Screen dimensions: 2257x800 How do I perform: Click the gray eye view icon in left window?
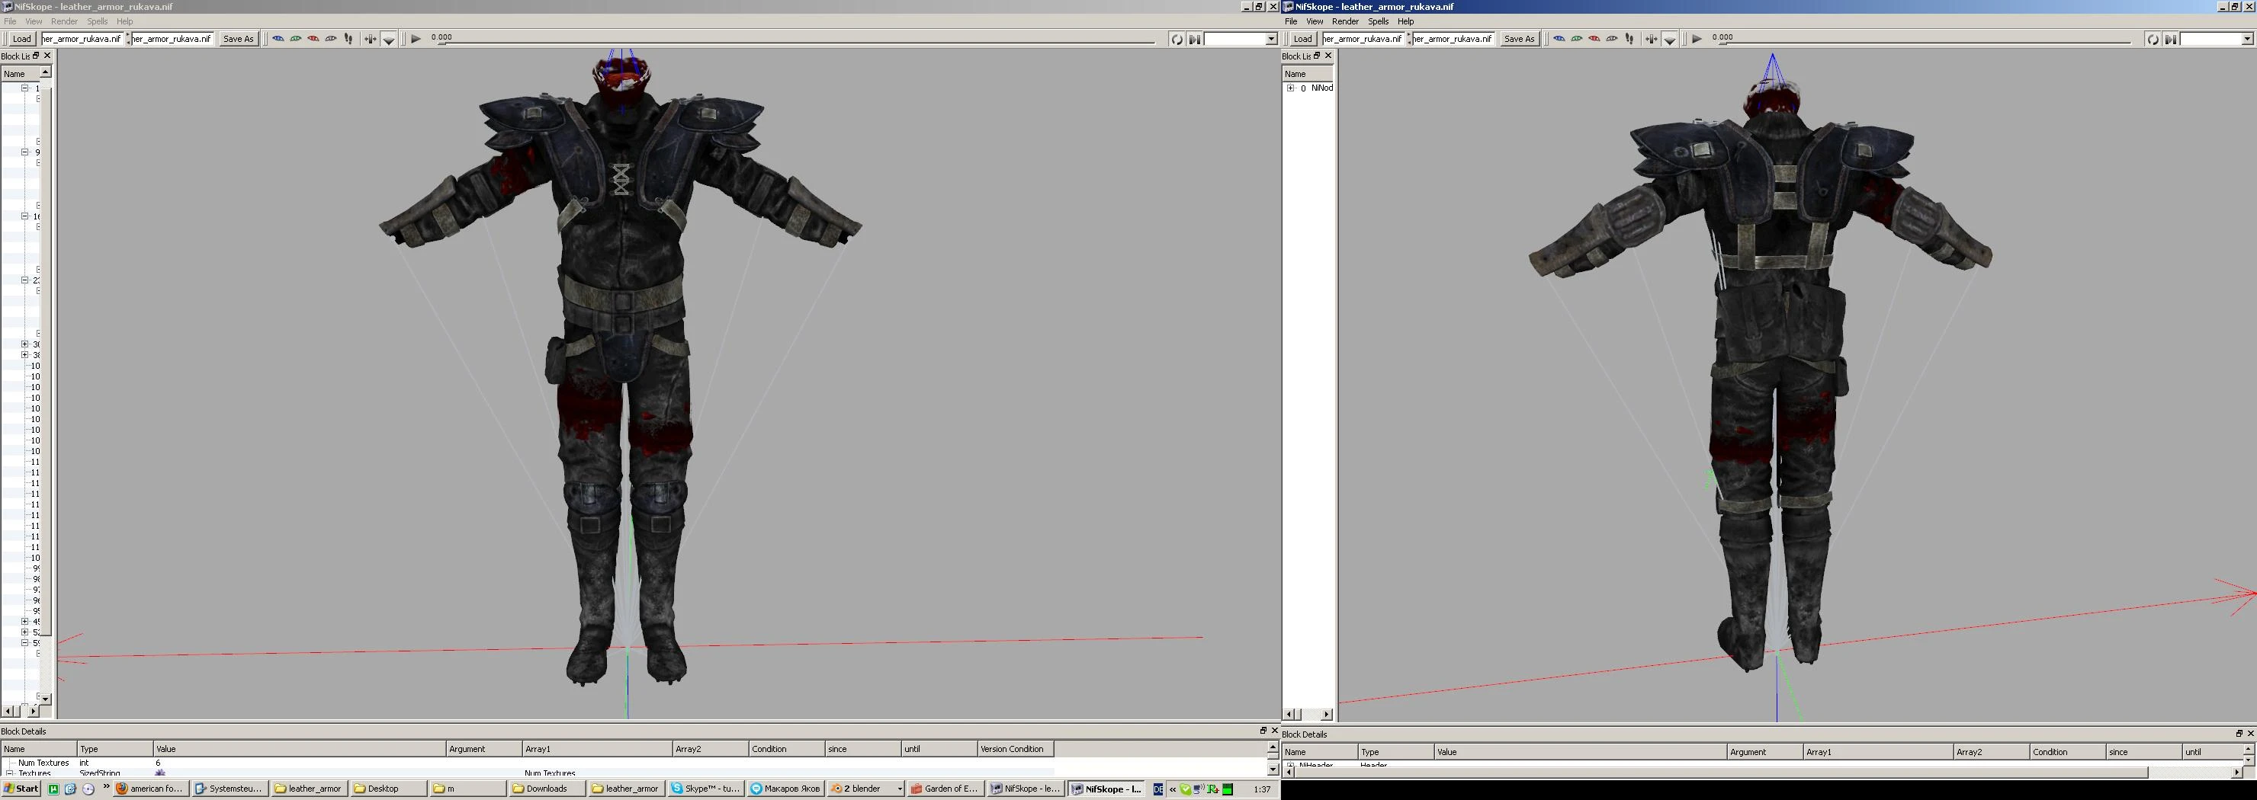tap(330, 39)
